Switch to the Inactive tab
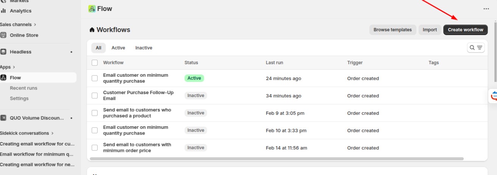 [x=144, y=48]
